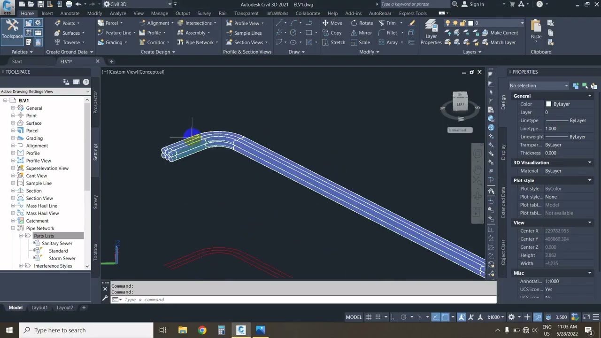Select the Storm Sewer parts list
Viewport: 601px width, 338px height.
coord(62,258)
